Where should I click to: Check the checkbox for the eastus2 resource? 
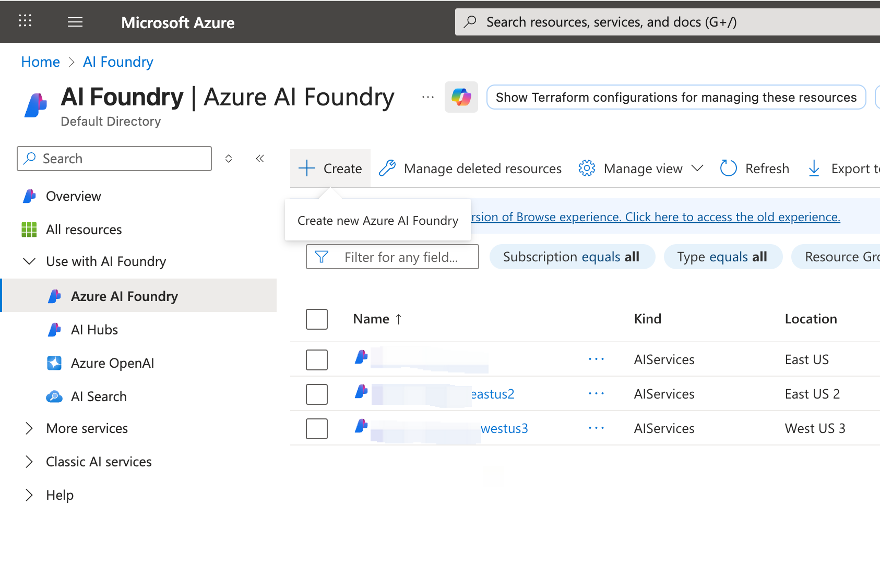[x=316, y=394]
